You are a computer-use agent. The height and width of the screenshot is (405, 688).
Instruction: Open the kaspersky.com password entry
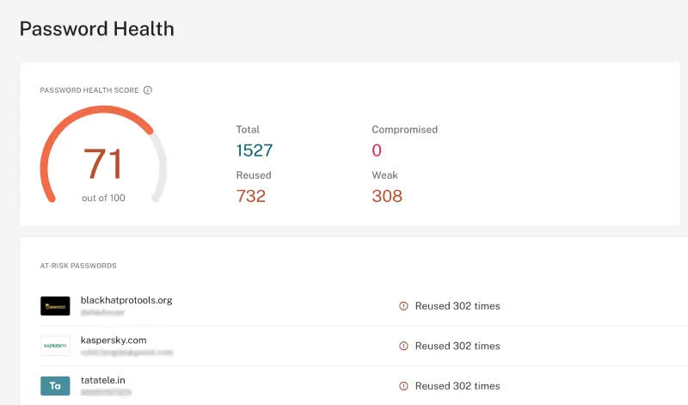point(114,340)
